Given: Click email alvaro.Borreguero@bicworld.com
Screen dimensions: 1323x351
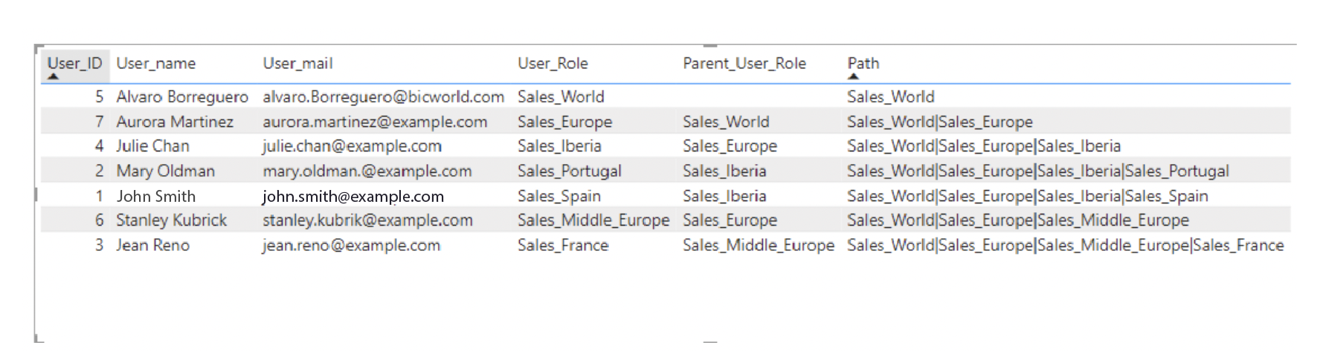Looking at the screenshot, I should (x=383, y=96).
